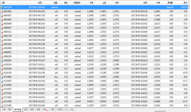191x112 pixels.
Task: Click the order icon next to 40651759
Action: click(x=2, y=36)
